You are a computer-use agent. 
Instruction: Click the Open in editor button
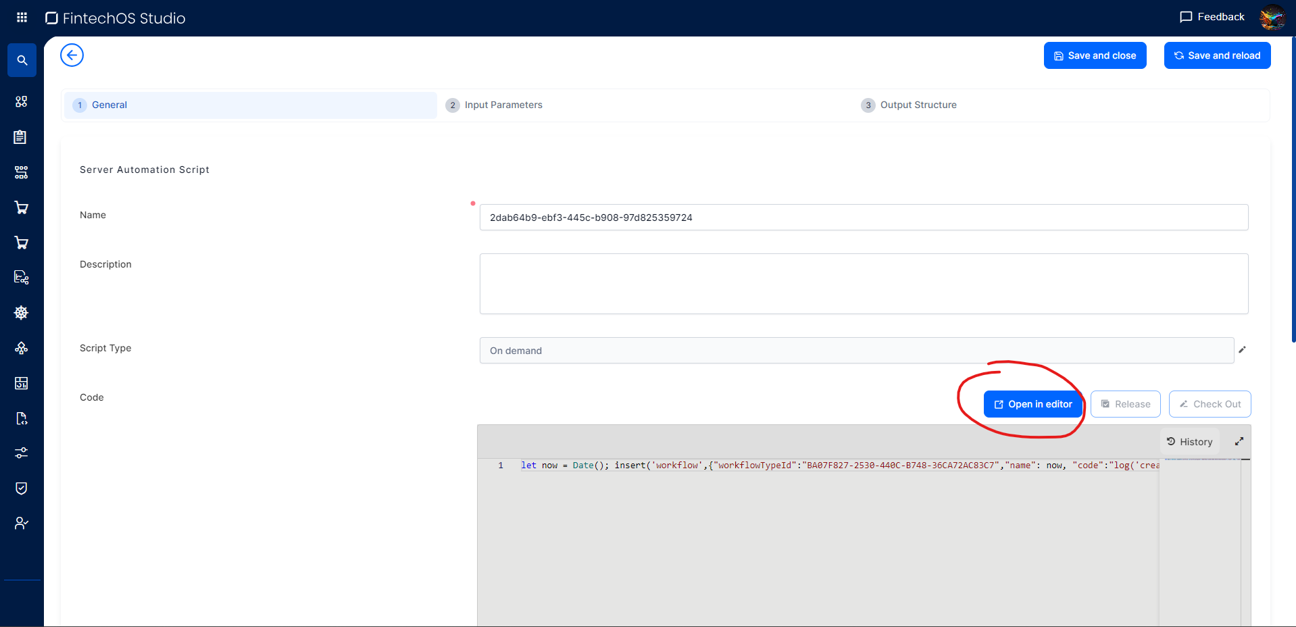coord(1032,404)
